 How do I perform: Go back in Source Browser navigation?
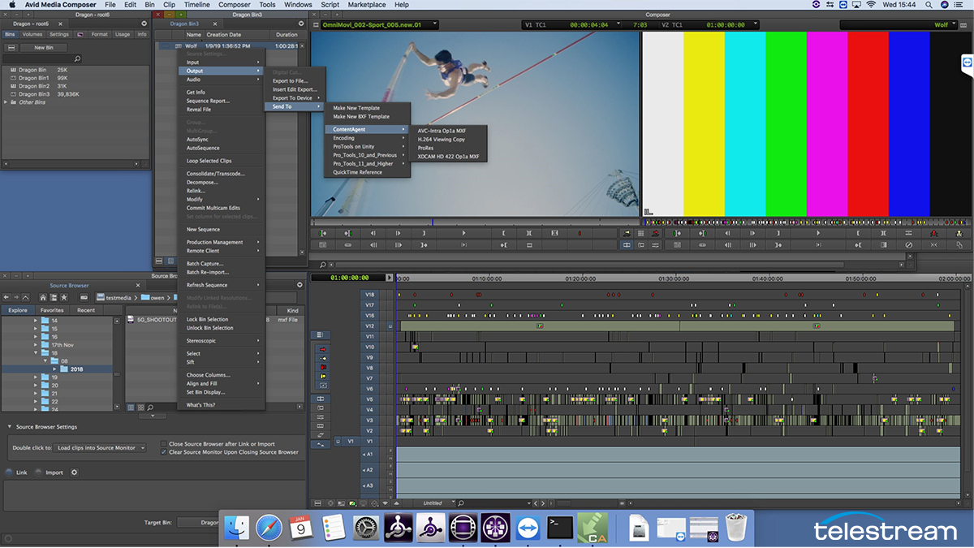pos(6,298)
